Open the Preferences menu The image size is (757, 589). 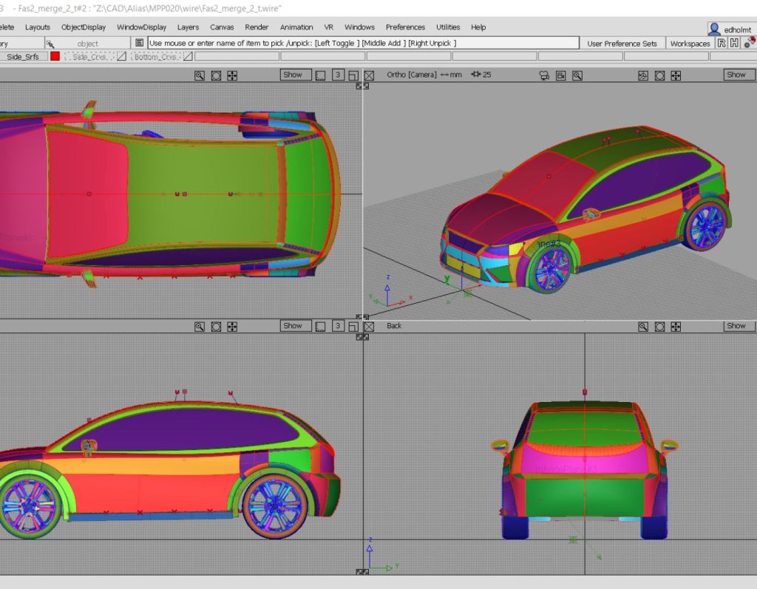coord(406,27)
